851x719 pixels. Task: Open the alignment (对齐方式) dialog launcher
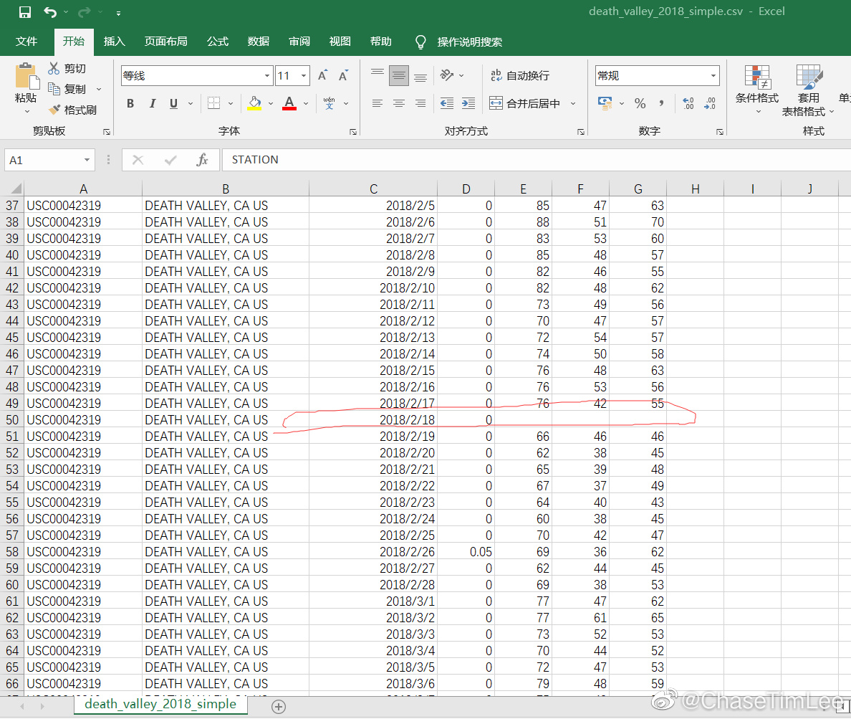pos(581,132)
